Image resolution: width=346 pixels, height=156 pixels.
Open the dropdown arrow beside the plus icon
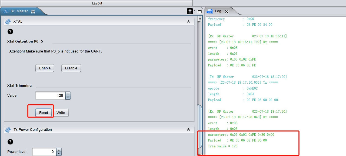click(x=194, y=10)
